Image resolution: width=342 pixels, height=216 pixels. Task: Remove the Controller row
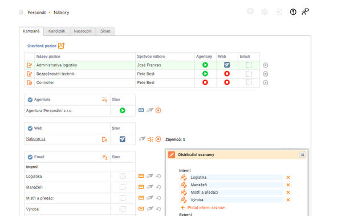pos(266,83)
